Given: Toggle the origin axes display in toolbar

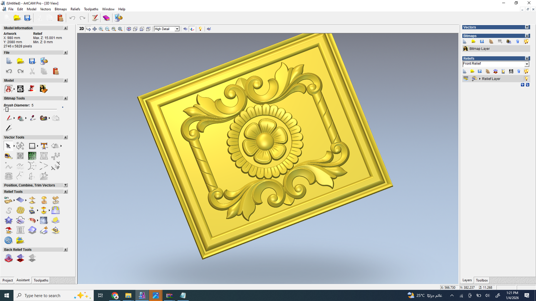Looking at the screenshot, I should [x=192, y=29].
